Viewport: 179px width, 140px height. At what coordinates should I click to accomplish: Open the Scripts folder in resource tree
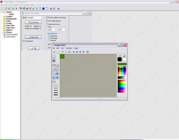click(9, 23)
